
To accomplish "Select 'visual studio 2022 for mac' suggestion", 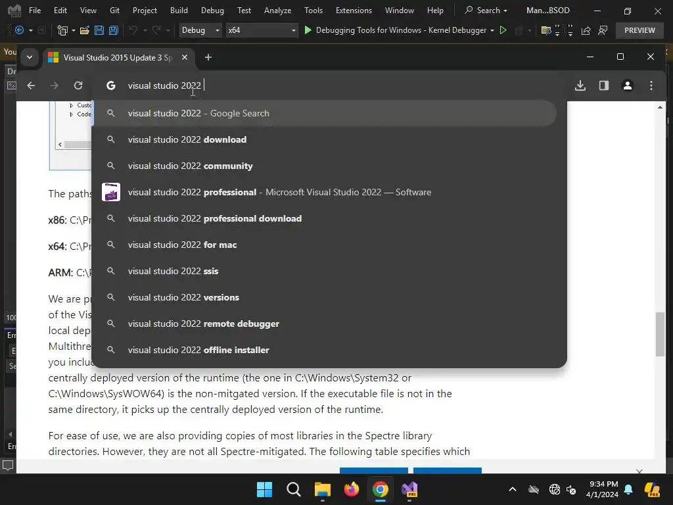I will (325, 245).
